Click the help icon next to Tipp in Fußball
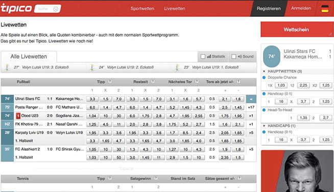 (110, 81)
